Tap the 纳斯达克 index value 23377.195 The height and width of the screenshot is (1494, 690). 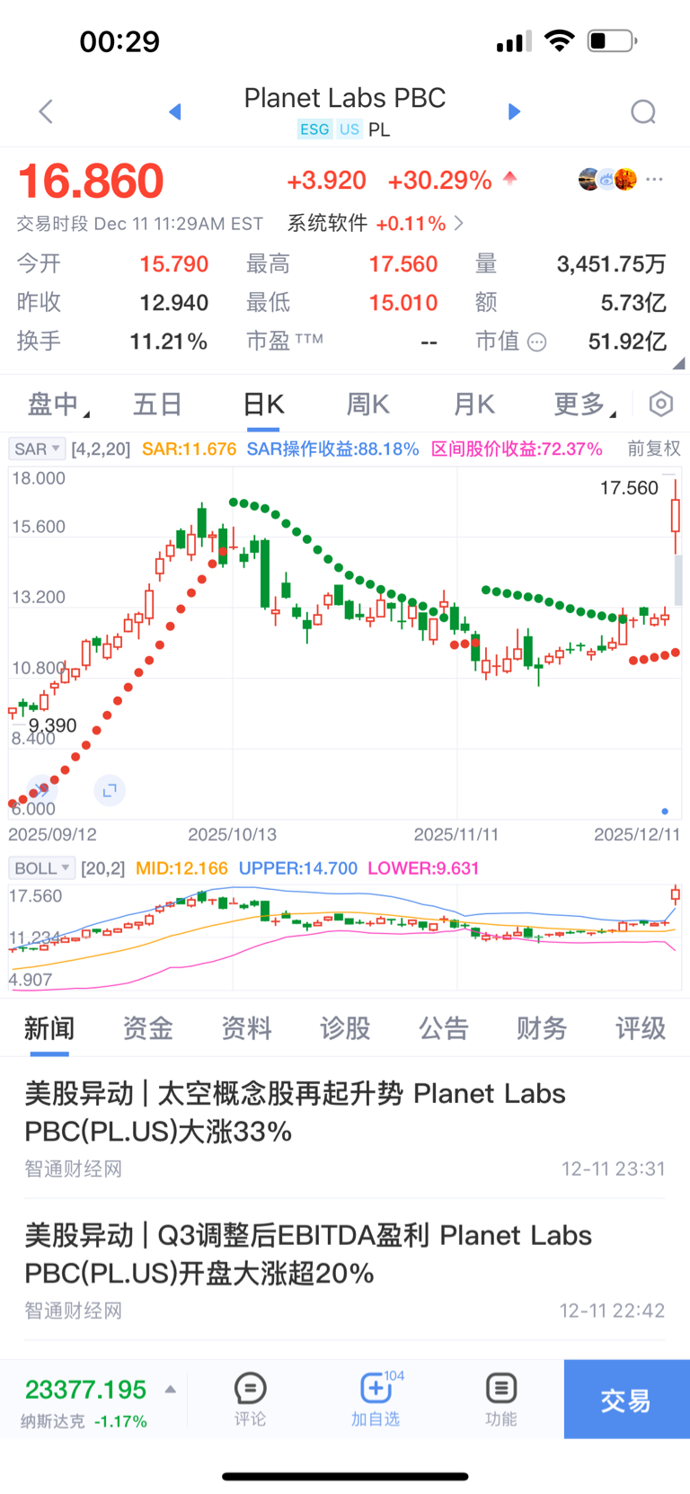[85, 1390]
